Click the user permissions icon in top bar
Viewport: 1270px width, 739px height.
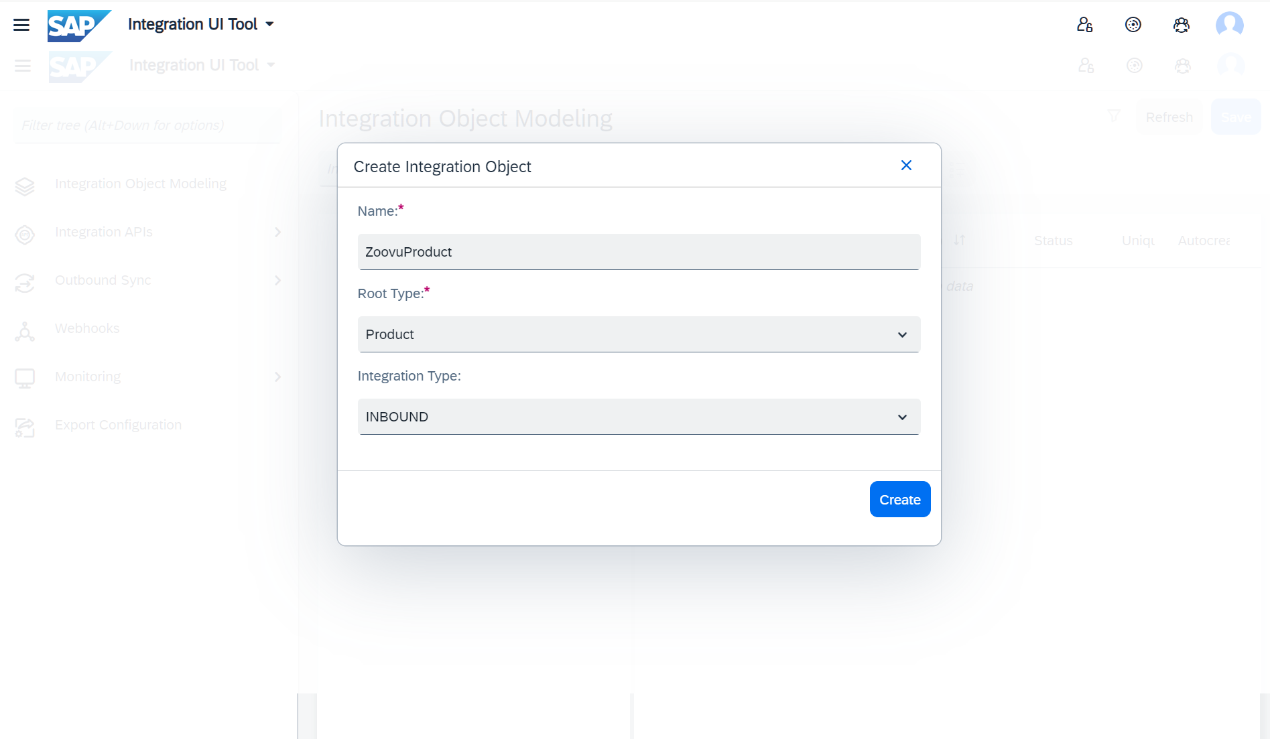point(1084,24)
